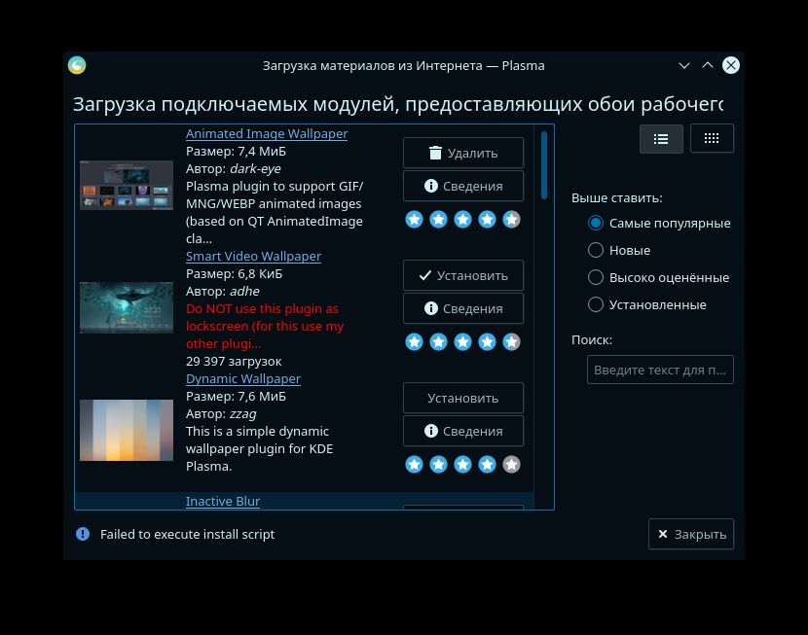
Task: Click author name dark-eye
Action: pos(255,169)
